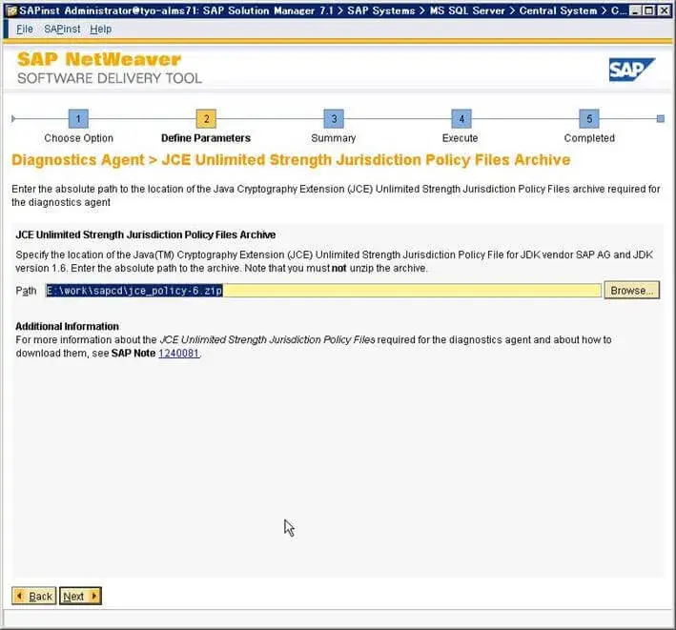Minimize the SAPinst window
Viewport: 676px width, 630px height.
tap(634, 10)
